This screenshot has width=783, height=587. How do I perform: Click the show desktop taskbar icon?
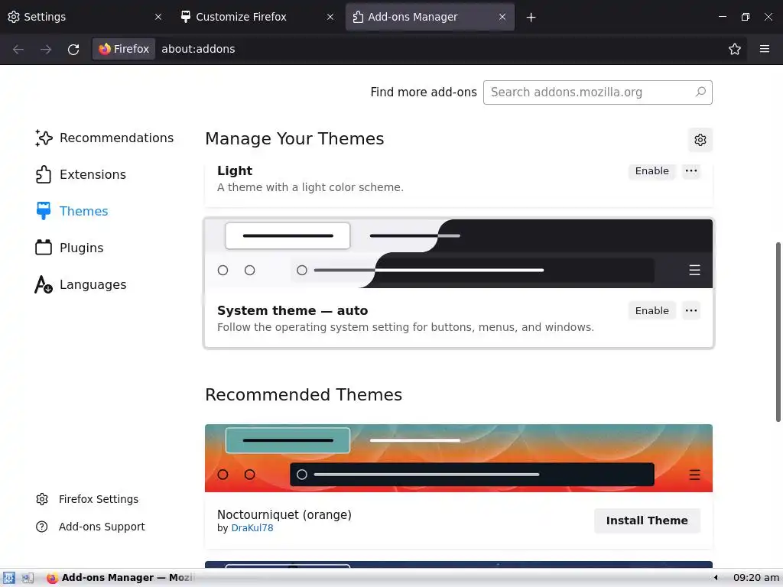pos(28,578)
